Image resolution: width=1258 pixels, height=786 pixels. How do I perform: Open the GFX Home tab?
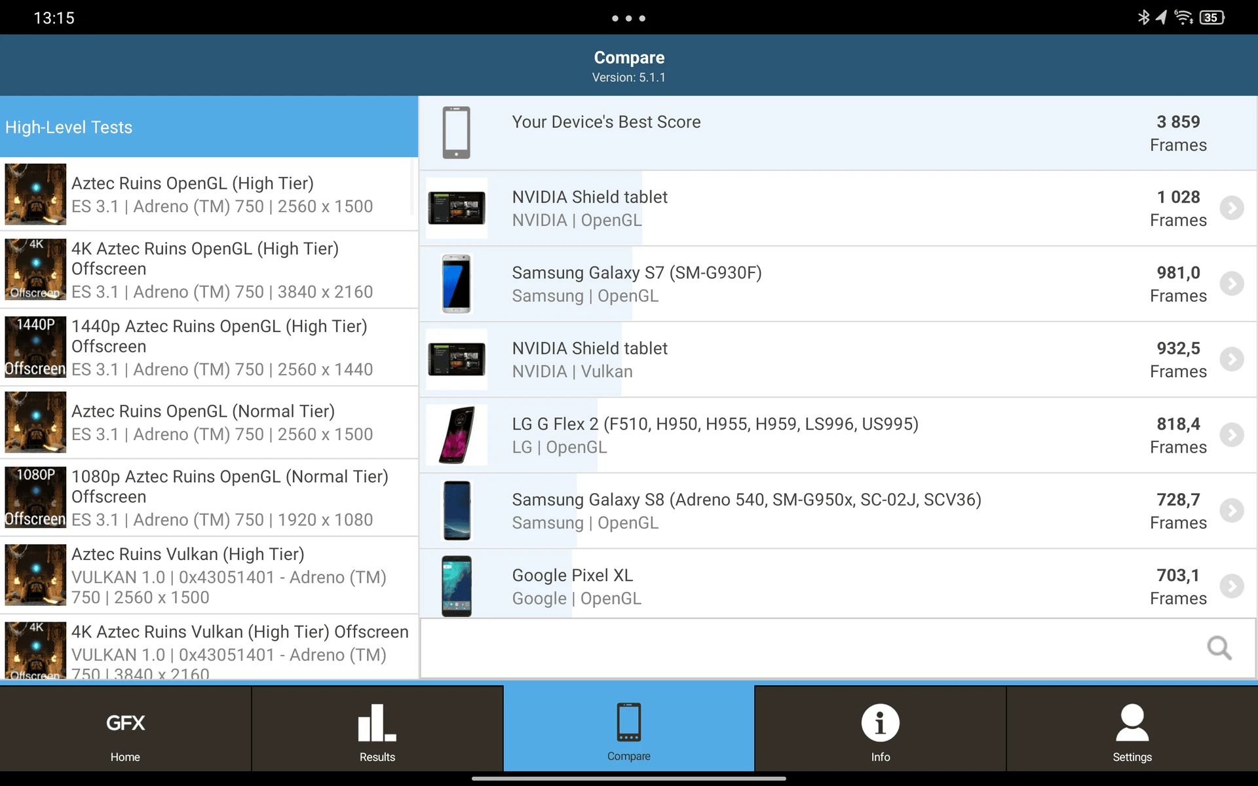[x=125, y=728]
